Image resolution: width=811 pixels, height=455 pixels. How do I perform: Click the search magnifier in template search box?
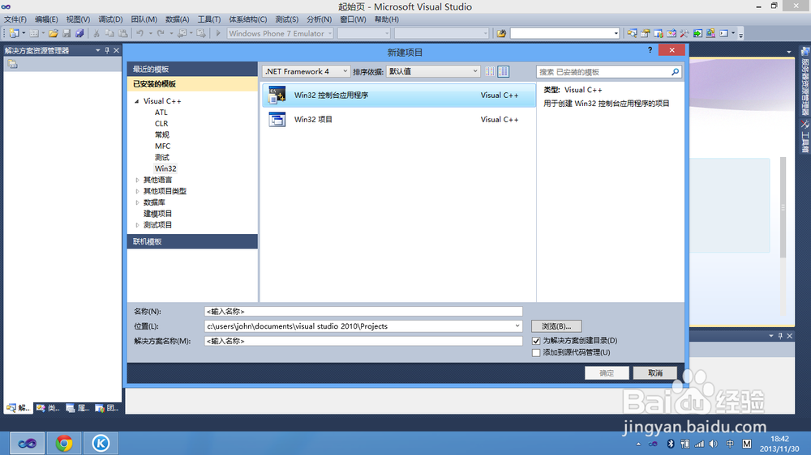675,72
